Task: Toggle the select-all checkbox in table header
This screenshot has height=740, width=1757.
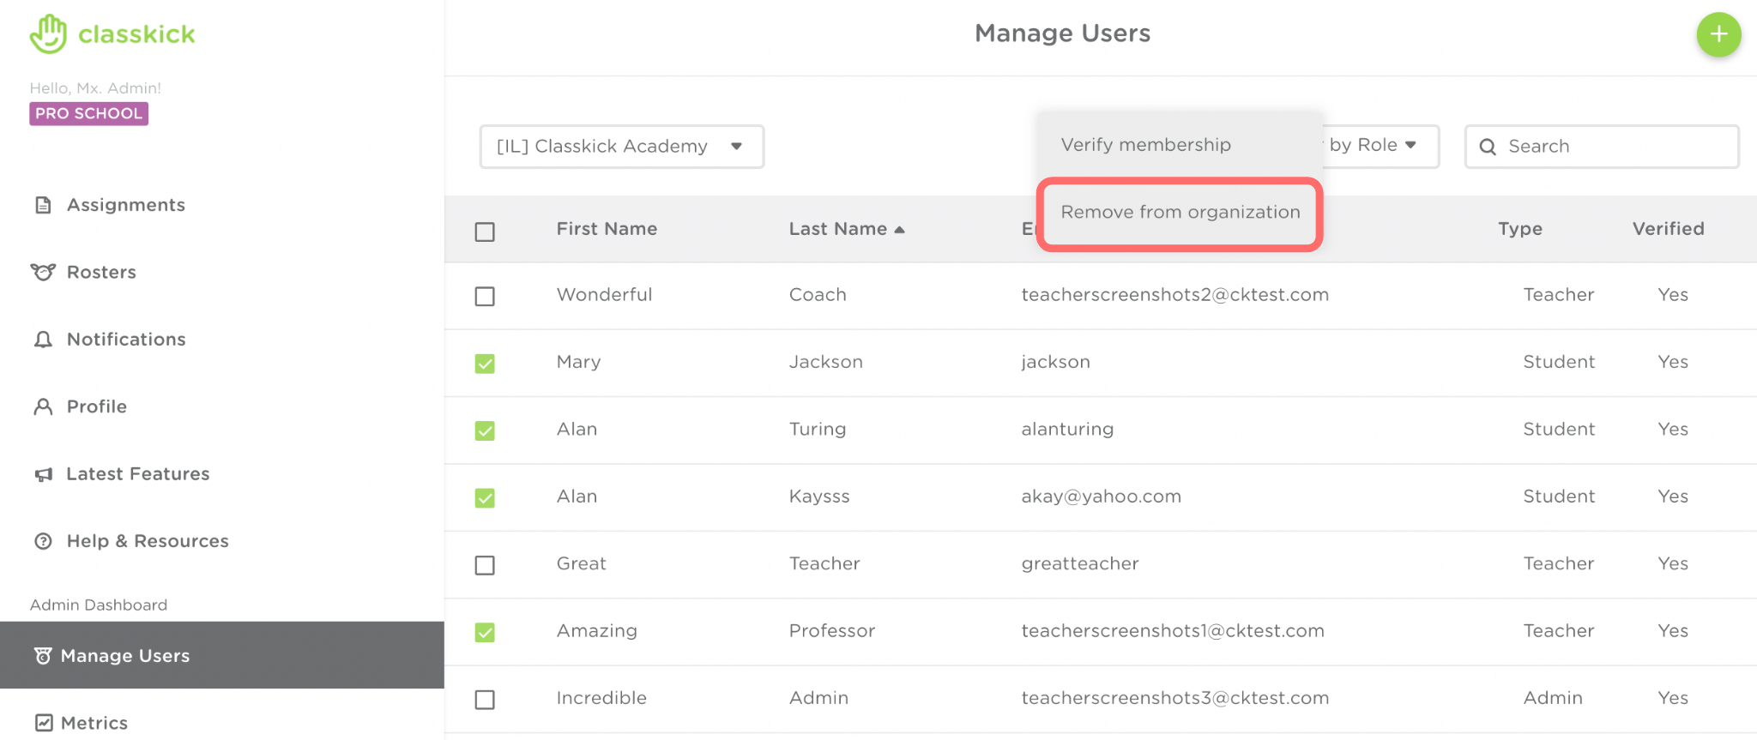Action: click(x=485, y=232)
